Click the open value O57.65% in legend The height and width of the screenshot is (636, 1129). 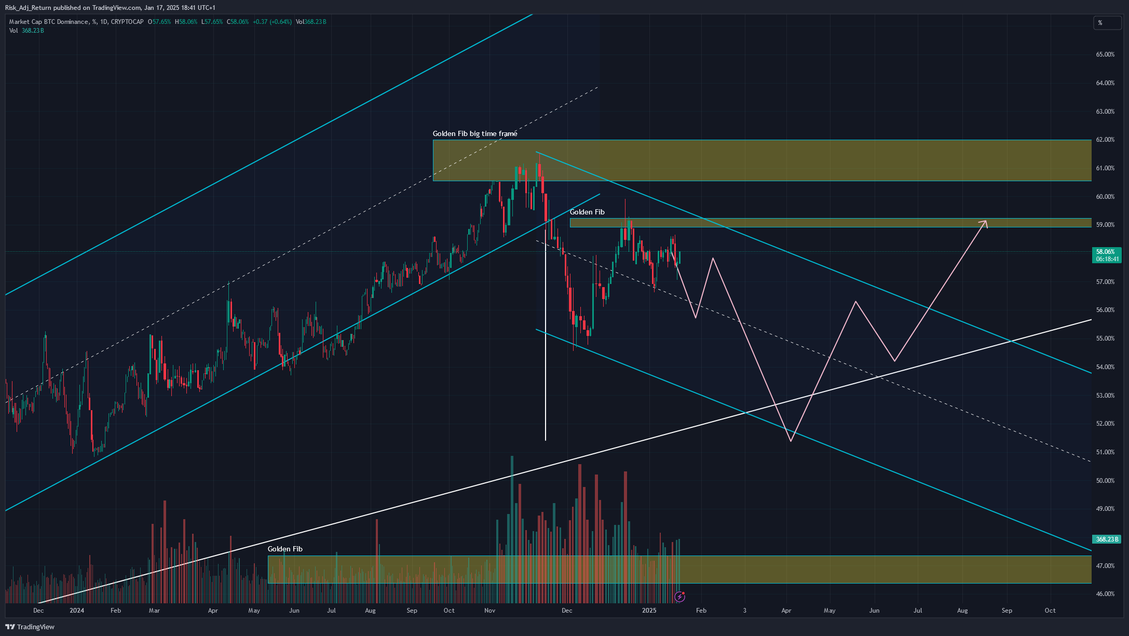[159, 22]
